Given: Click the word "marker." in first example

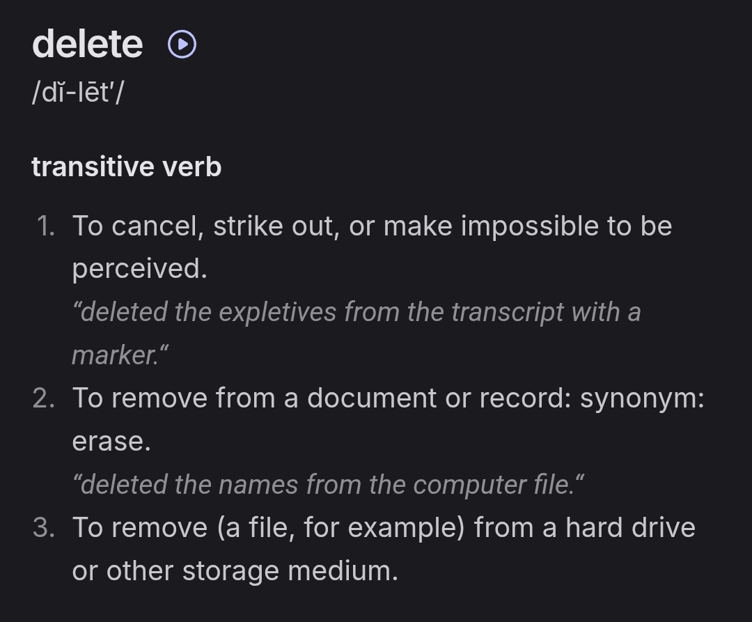Looking at the screenshot, I should 120,355.
